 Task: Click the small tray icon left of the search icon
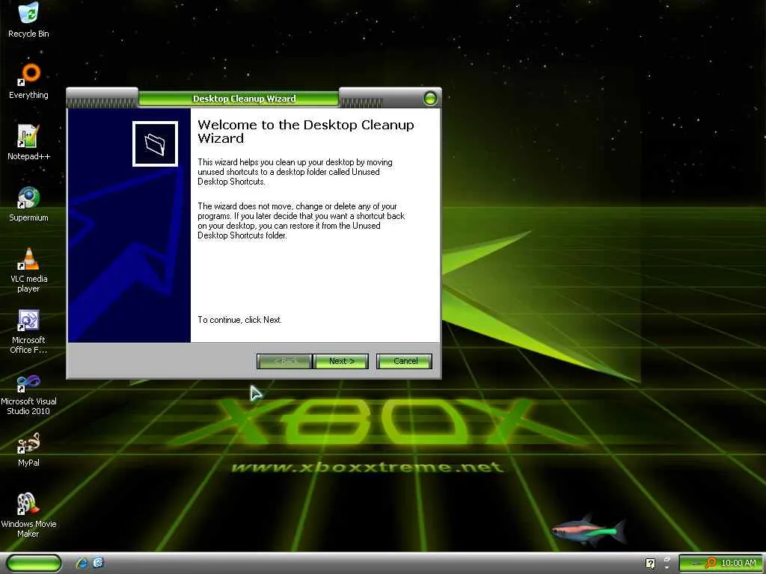pos(696,564)
